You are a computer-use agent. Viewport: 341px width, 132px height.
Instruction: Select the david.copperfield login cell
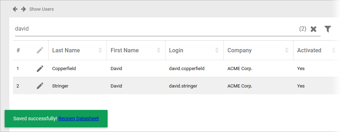pos(194,69)
